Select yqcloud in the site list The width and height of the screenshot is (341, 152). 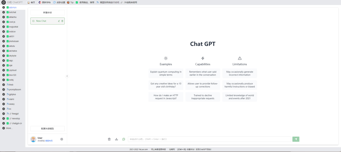(13, 70)
